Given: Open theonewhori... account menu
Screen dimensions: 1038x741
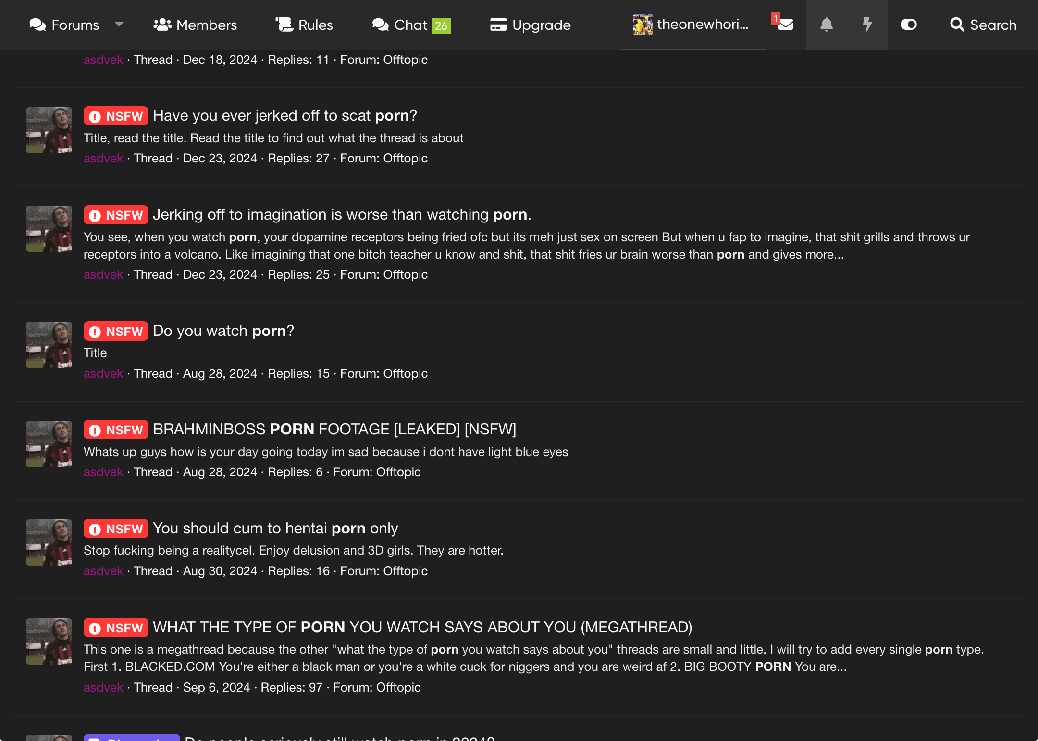Looking at the screenshot, I should click(x=692, y=25).
